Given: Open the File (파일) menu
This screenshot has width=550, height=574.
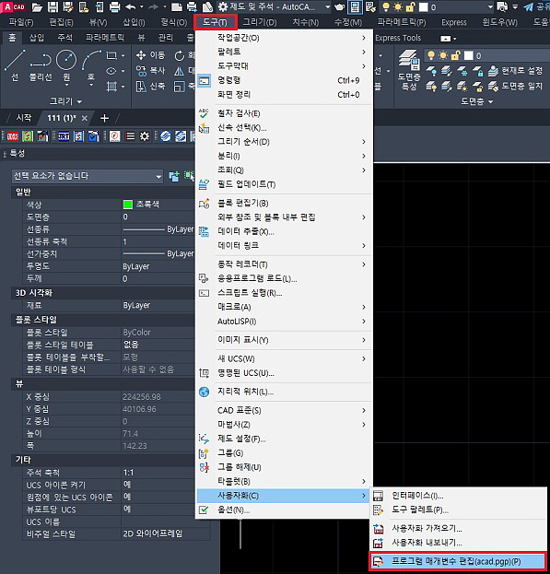Looking at the screenshot, I should [21, 22].
